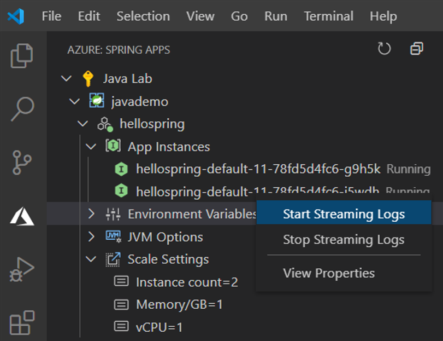Screen dimensions: 443x341
Task: Click Stop Streaming Logs option
Action: coord(344,239)
